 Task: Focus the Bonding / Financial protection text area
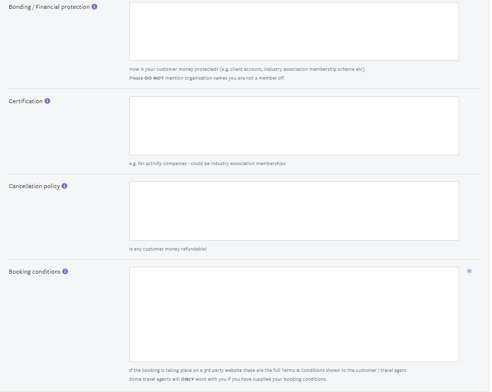[294, 31]
